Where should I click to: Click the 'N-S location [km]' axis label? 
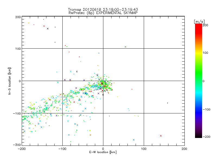point(9,81)
